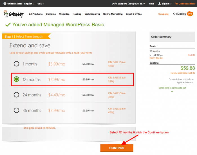Click the orange CONTINUE button
This screenshot has width=197, height=155.
(x=117, y=148)
